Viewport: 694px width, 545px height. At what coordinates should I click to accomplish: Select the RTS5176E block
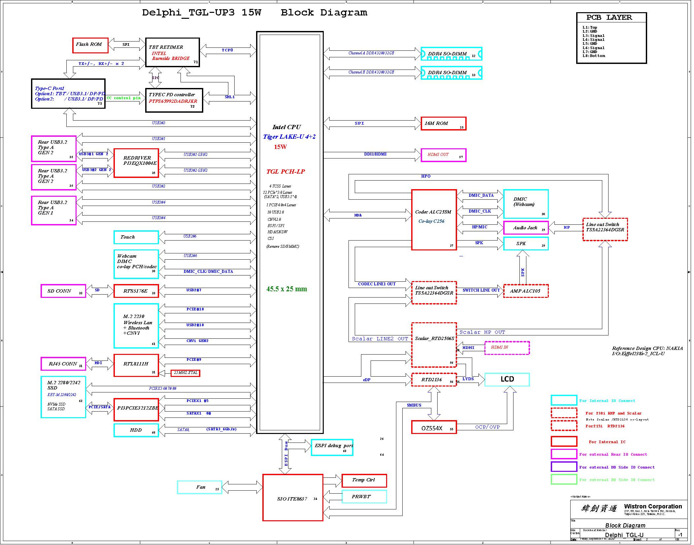tap(136, 291)
